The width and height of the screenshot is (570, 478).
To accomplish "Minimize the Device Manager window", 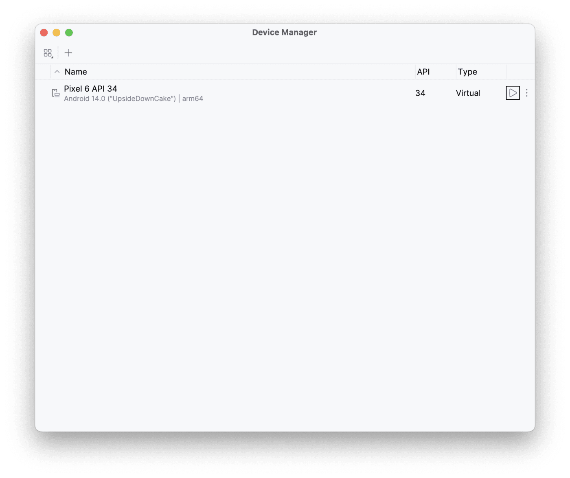I will [57, 33].
